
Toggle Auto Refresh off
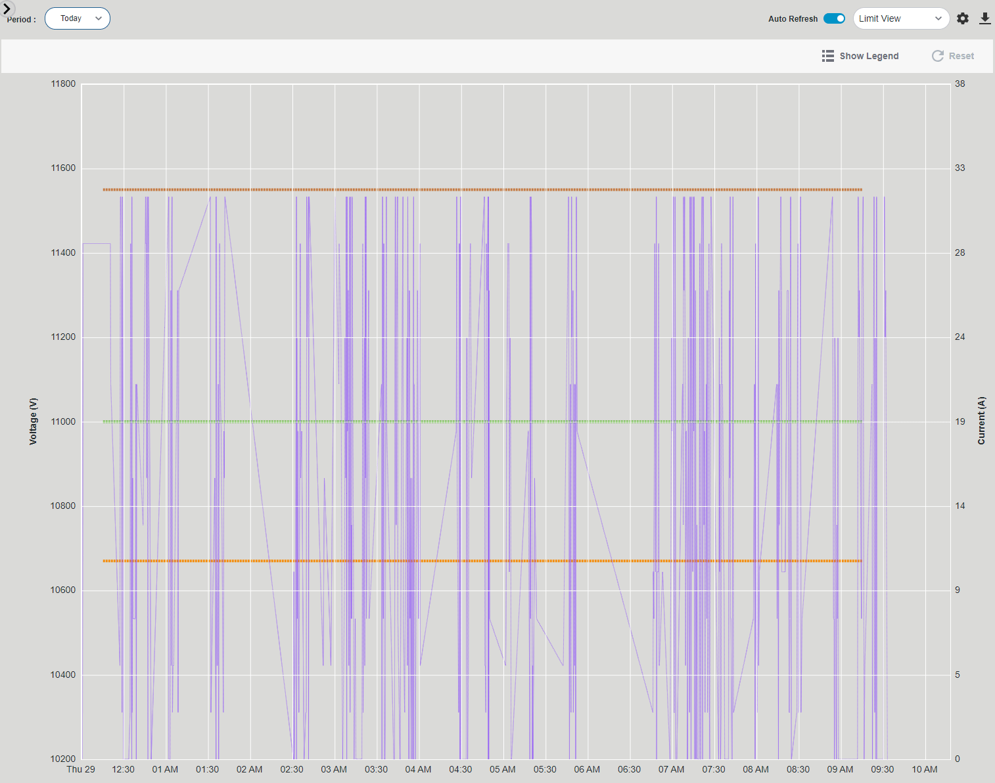pos(834,18)
